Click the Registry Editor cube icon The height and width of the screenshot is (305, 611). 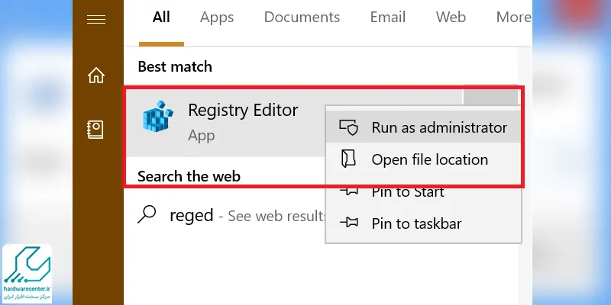[157, 116]
